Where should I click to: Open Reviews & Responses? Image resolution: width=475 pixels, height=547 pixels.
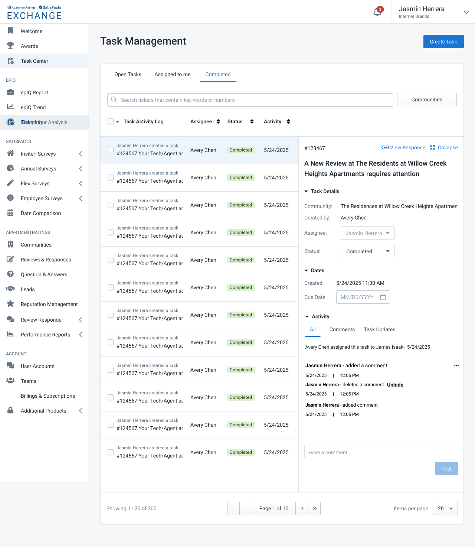pyautogui.click(x=46, y=260)
